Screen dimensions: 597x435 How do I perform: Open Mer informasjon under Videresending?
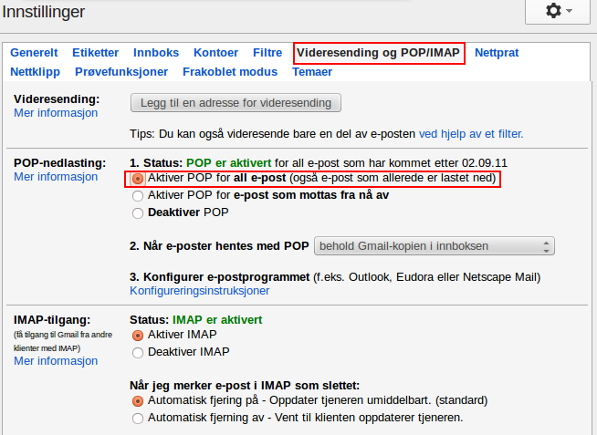click(x=56, y=113)
